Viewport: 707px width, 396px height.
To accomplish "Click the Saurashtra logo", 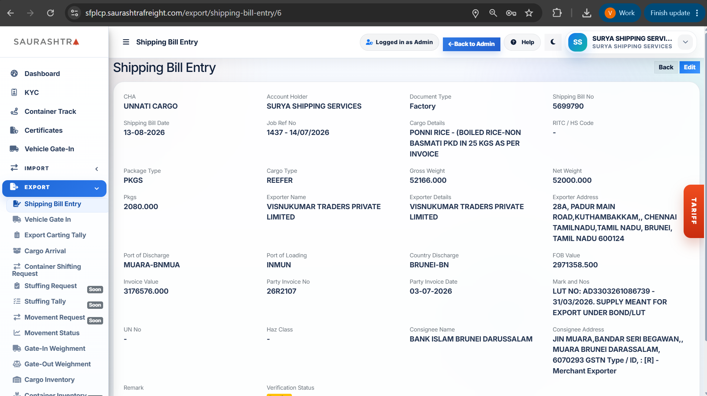I will (46, 42).
